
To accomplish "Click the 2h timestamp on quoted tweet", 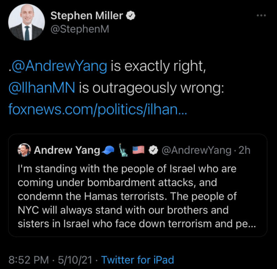I will [x=244, y=150].
